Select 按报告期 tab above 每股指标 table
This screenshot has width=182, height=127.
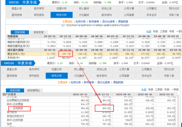(20, 32)
